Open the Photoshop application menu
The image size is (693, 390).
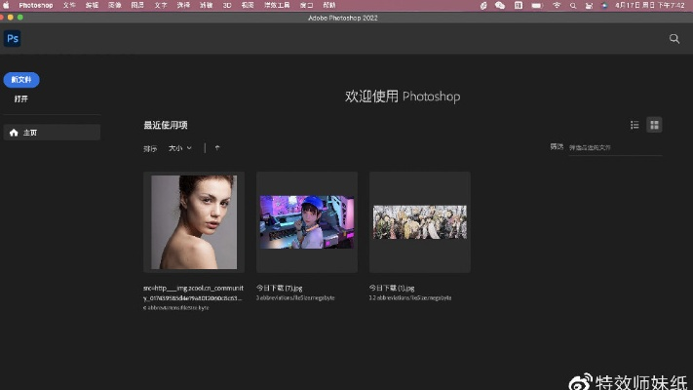click(36, 5)
